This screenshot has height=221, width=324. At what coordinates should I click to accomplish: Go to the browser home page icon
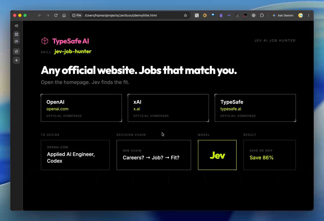[x=64, y=15]
